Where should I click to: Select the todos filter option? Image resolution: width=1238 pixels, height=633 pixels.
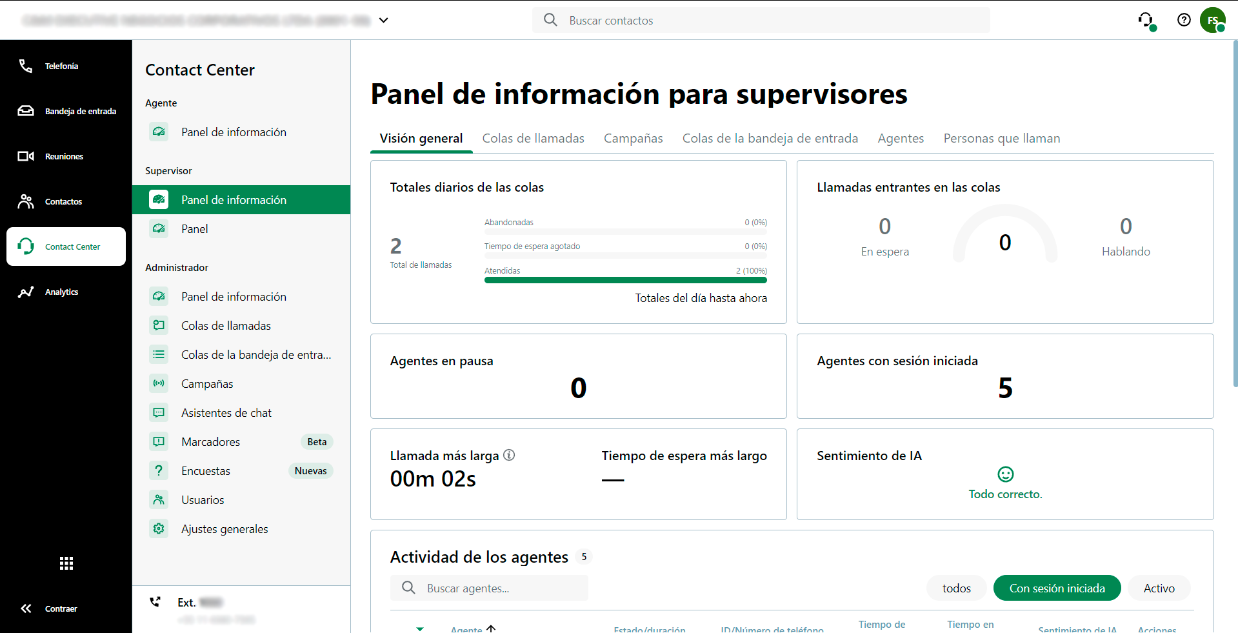point(956,588)
